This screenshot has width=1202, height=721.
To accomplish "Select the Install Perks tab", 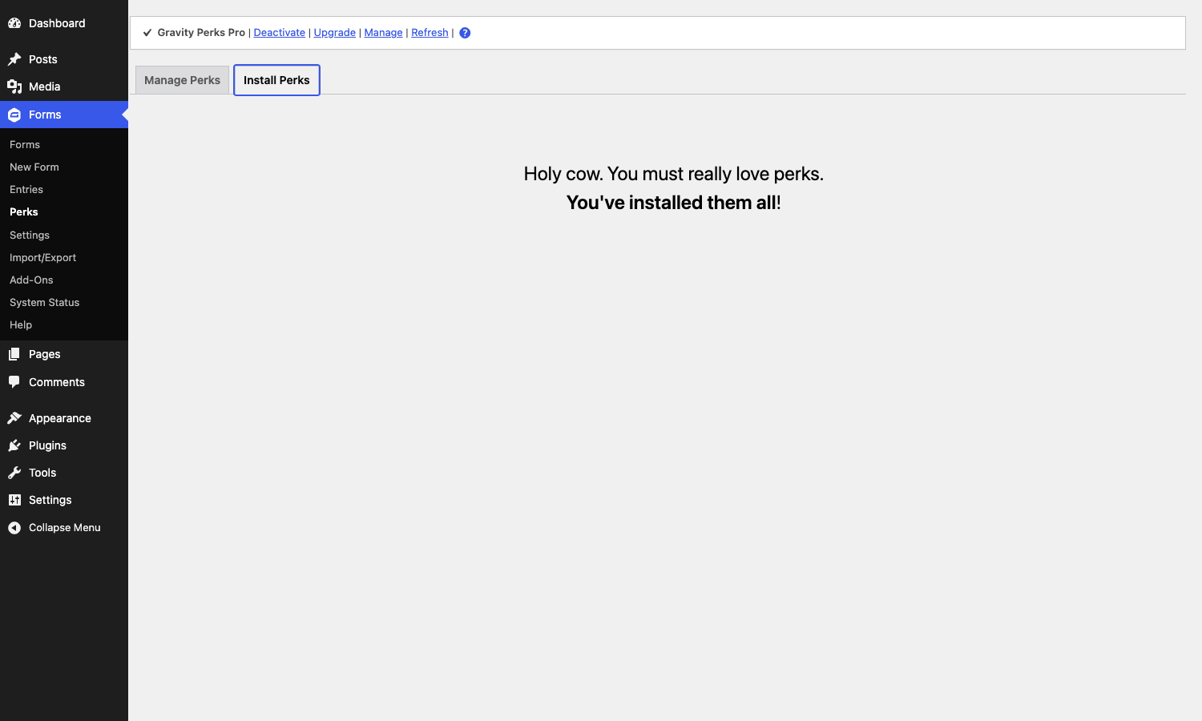I will pos(276,80).
